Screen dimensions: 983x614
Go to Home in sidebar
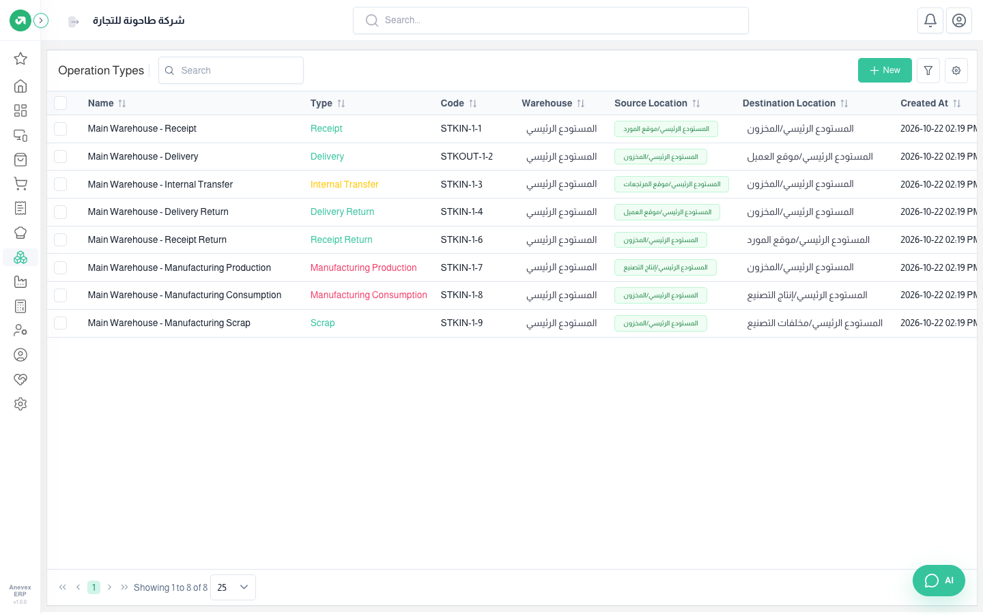[20, 86]
